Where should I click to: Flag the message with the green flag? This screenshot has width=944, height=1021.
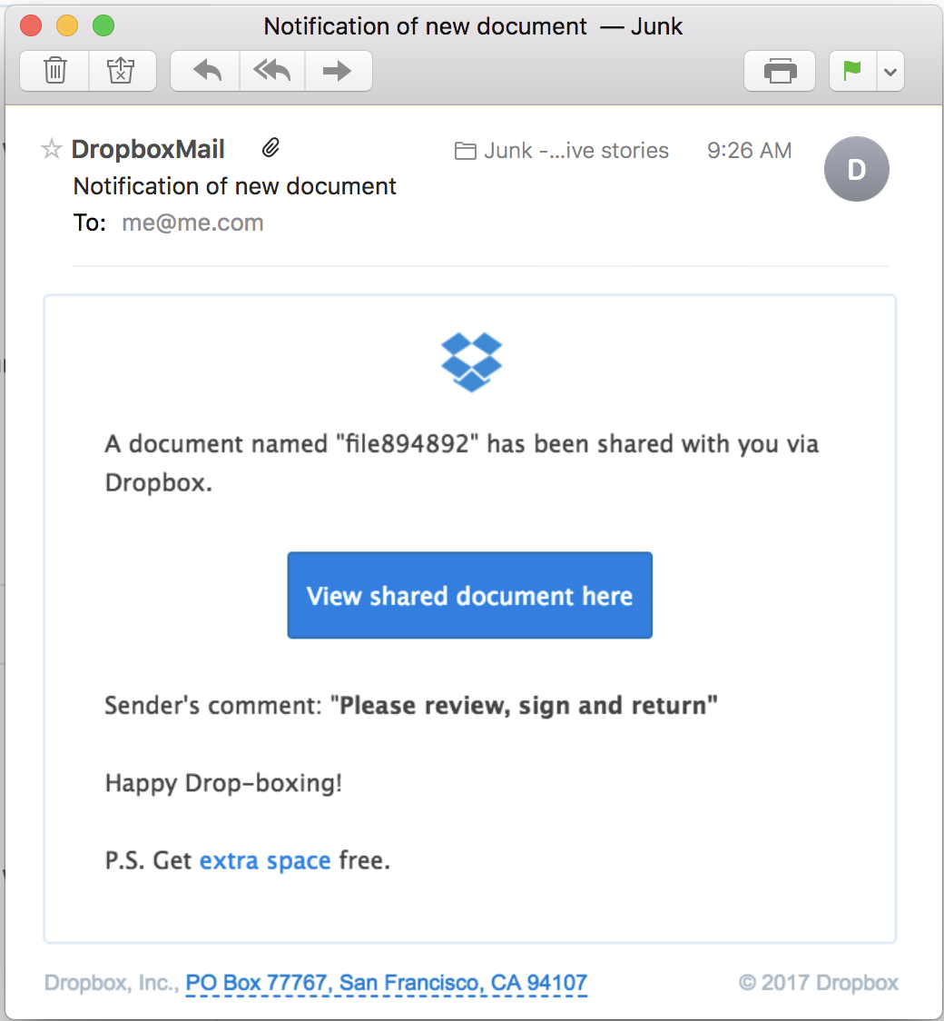853,71
